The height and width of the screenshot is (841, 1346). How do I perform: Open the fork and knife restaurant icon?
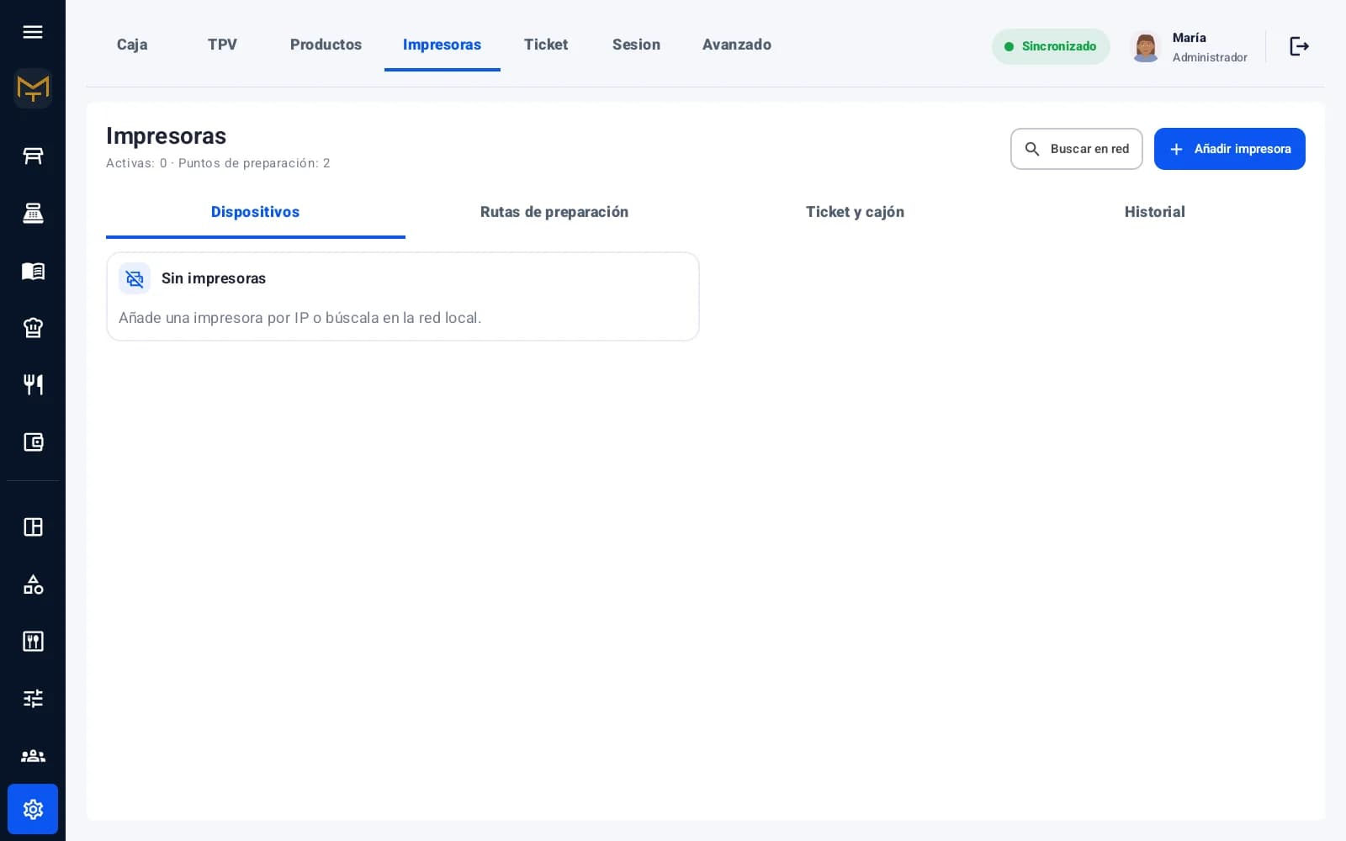(33, 384)
